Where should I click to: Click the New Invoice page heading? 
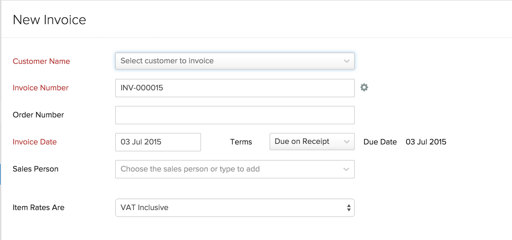[x=50, y=20]
